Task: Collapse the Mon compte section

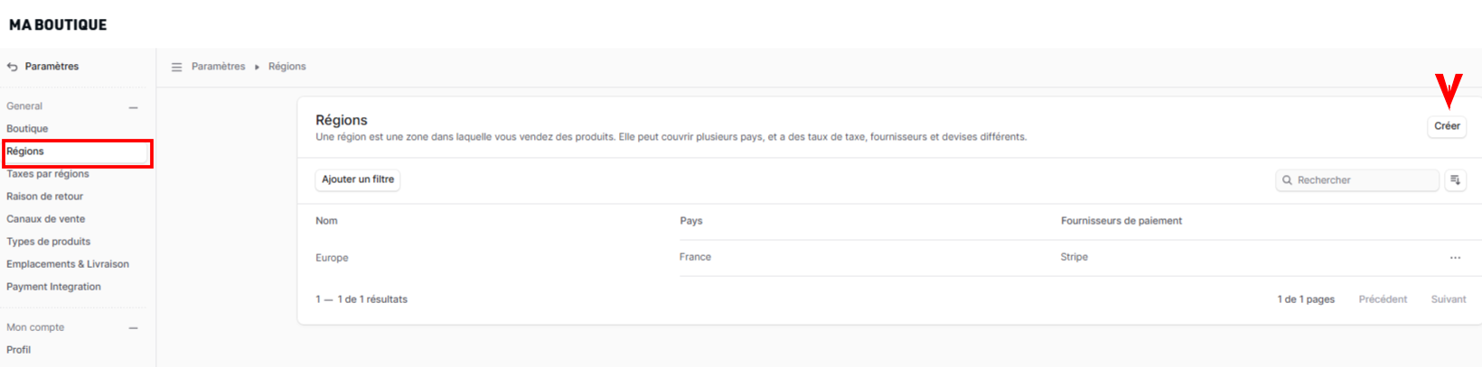Action: tap(134, 328)
